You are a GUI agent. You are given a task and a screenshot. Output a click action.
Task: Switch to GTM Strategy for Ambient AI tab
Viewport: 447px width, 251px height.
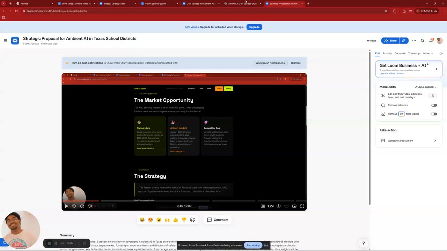200,3
